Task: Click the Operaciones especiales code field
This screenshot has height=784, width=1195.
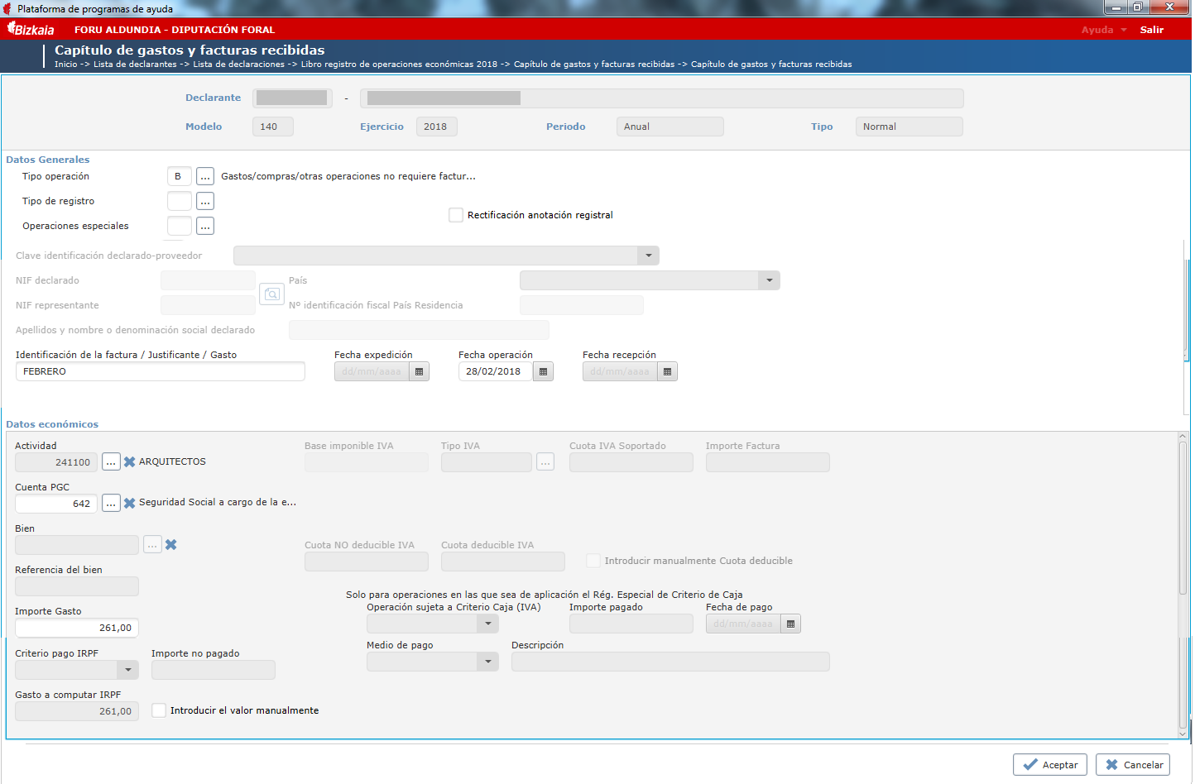Action: click(x=180, y=226)
